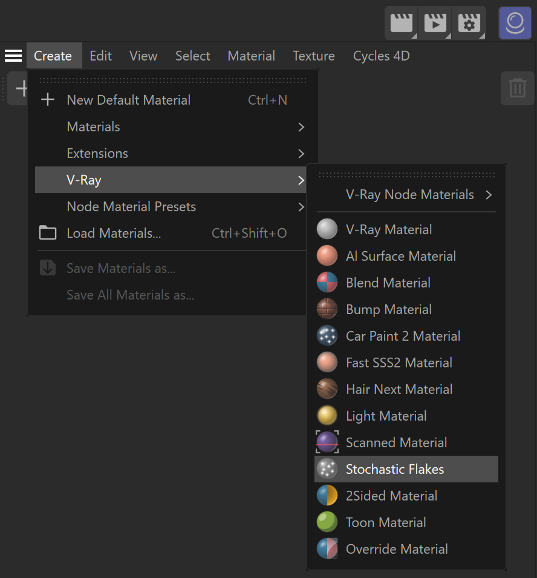Expand the Extensions submenu arrow
This screenshot has width=537, height=578.
(301, 153)
